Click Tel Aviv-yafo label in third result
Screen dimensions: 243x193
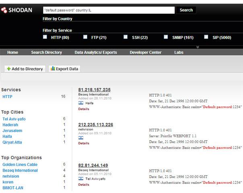(95, 179)
